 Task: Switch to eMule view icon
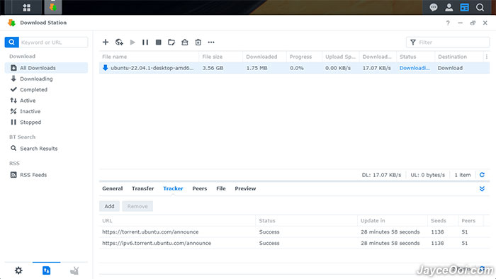click(x=74, y=271)
